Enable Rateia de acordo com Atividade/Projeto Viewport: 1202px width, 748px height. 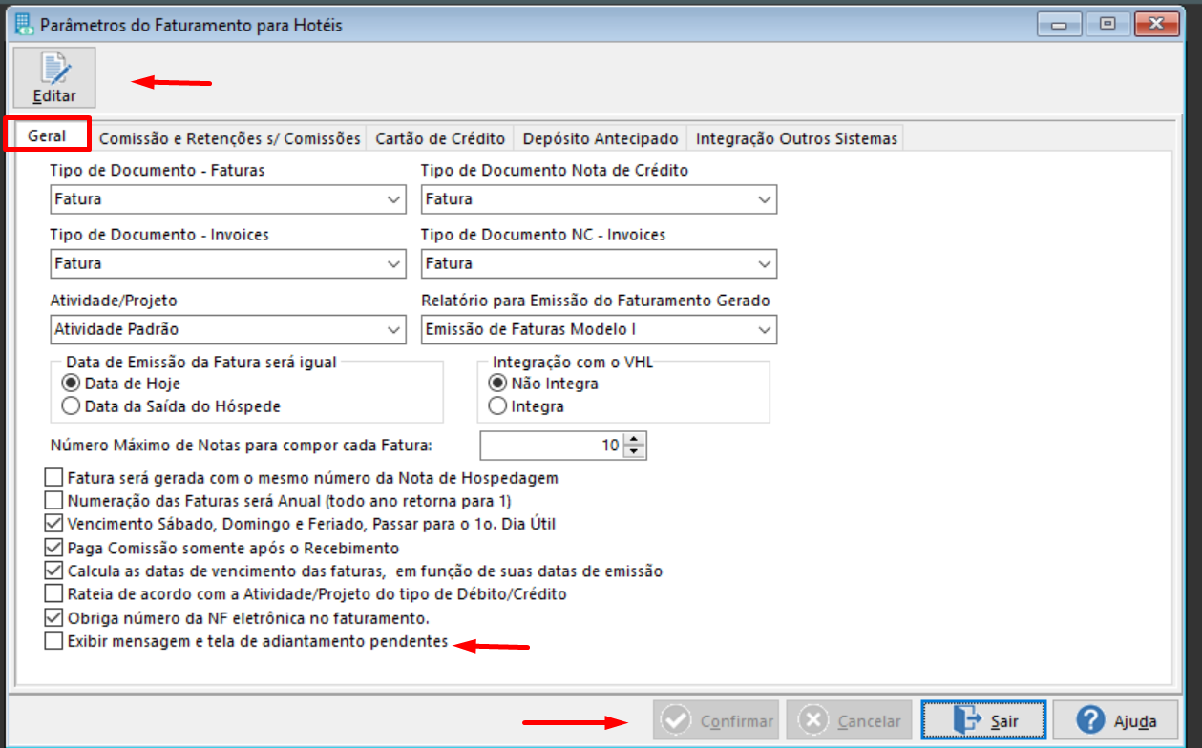53,594
